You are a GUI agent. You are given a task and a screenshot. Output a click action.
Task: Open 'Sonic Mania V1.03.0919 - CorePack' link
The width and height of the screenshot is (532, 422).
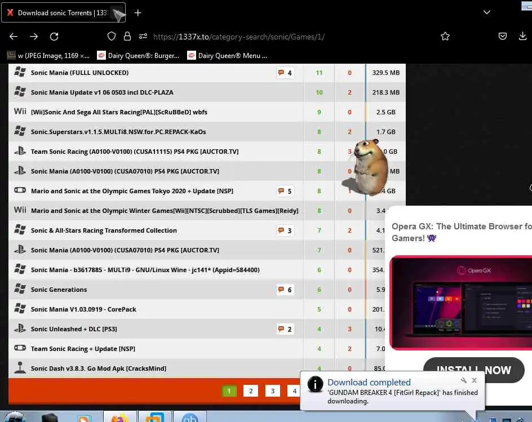83,309
